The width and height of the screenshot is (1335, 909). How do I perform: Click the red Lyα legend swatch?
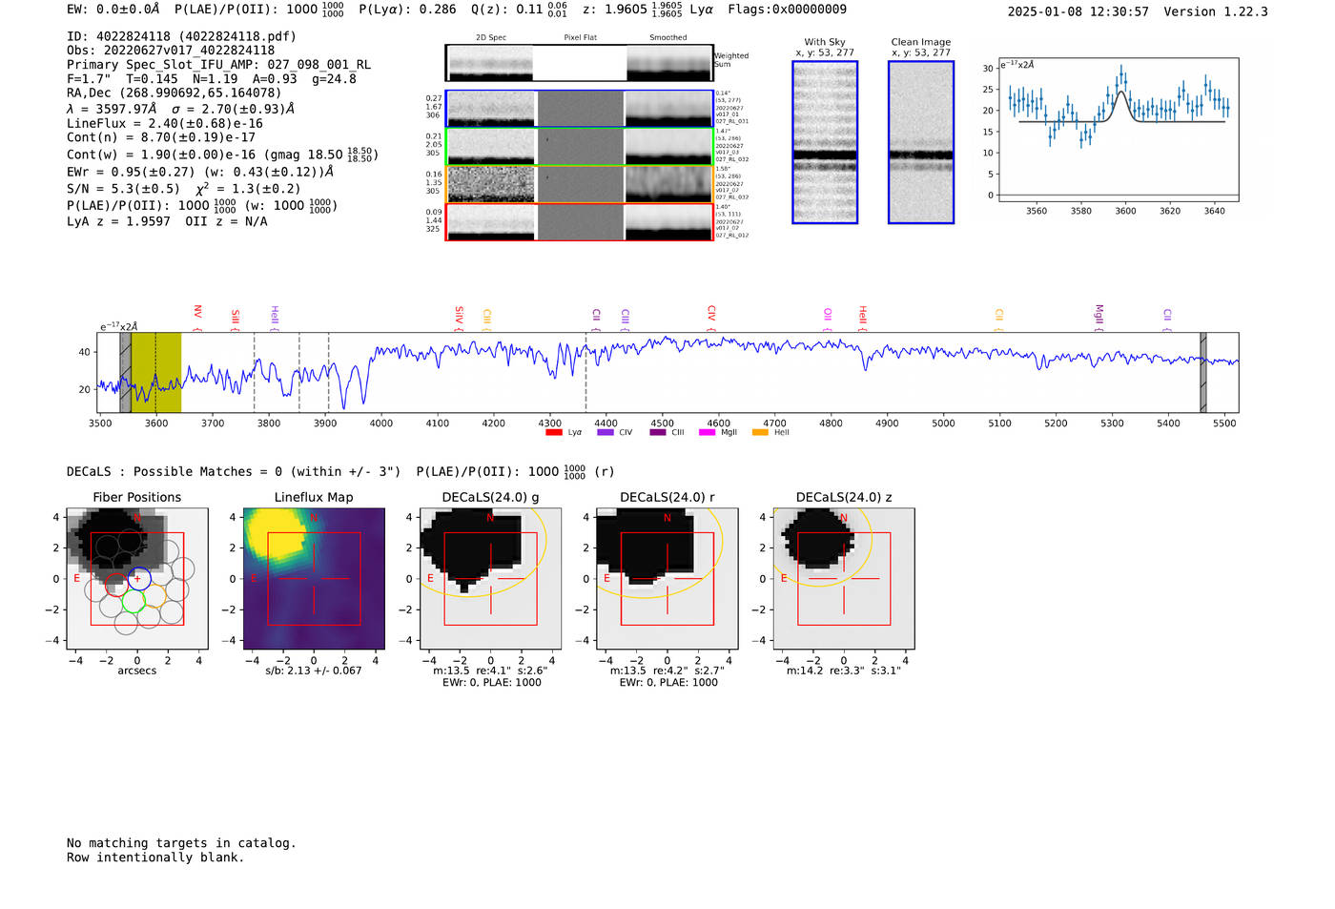(x=553, y=433)
